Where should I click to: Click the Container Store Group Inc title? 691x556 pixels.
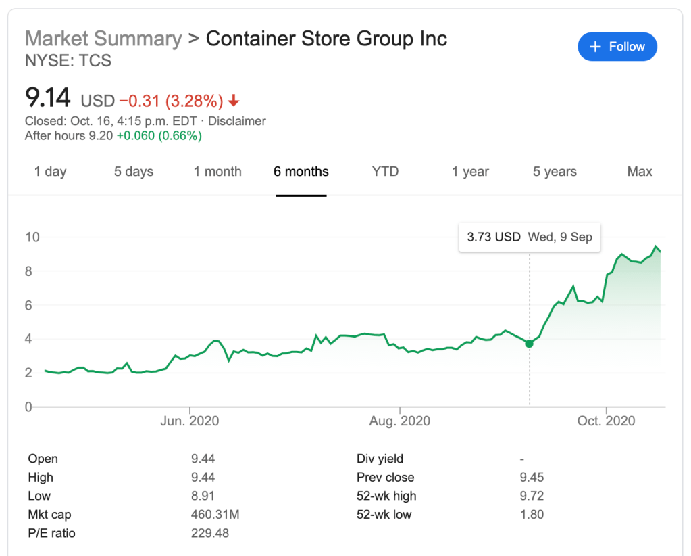[x=326, y=39]
